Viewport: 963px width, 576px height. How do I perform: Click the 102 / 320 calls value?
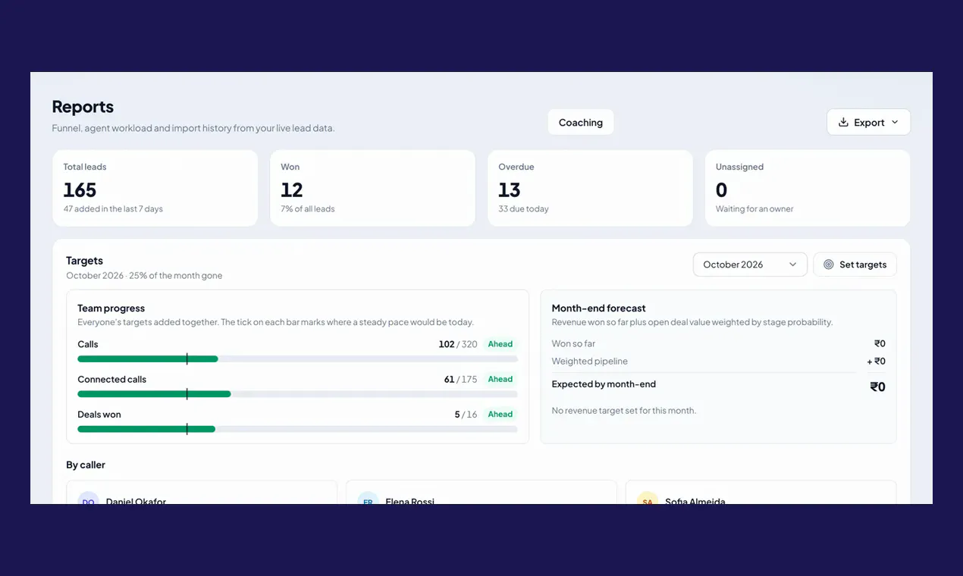pyautogui.click(x=458, y=344)
